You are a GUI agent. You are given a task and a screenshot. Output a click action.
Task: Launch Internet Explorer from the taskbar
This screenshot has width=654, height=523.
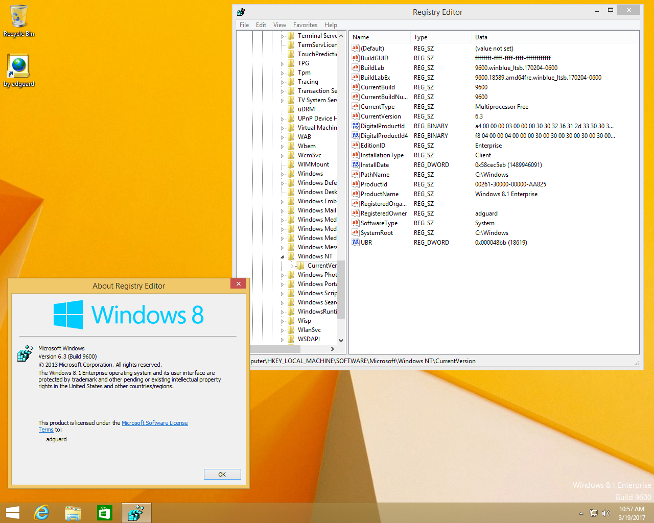(41, 513)
